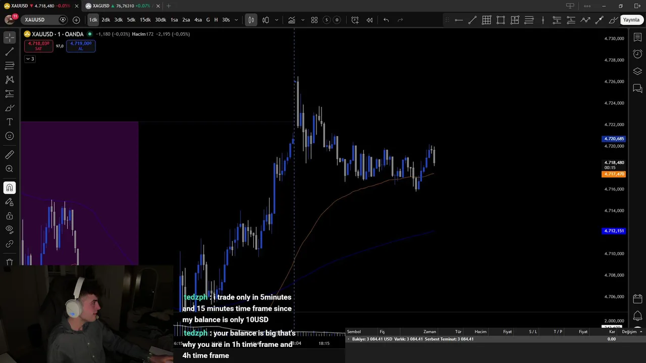Click the AL buy price button
Screen dimensions: 646x363
tap(81, 46)
